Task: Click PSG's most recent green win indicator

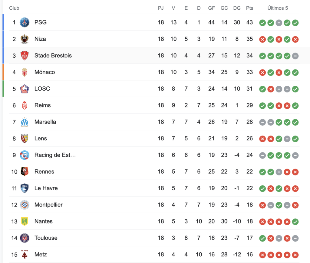Action: point(295,23)
